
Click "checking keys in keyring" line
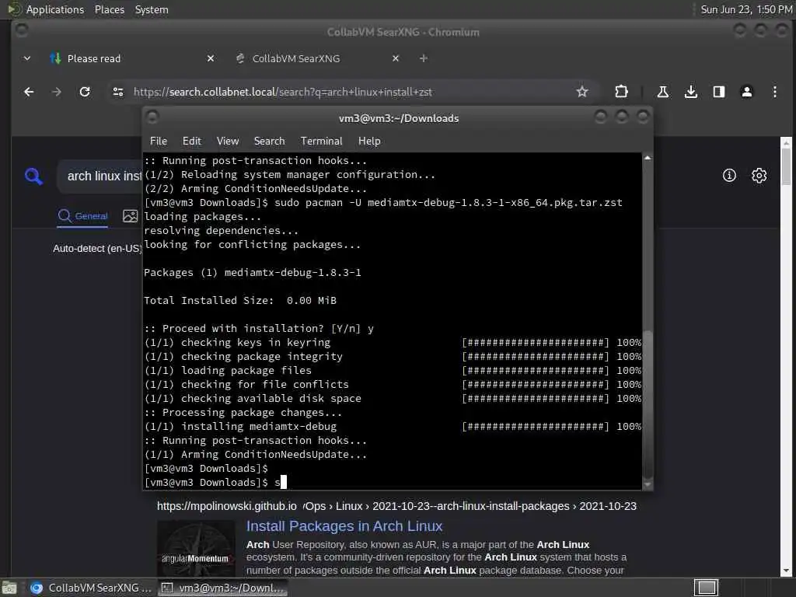[x=237, y=343]
